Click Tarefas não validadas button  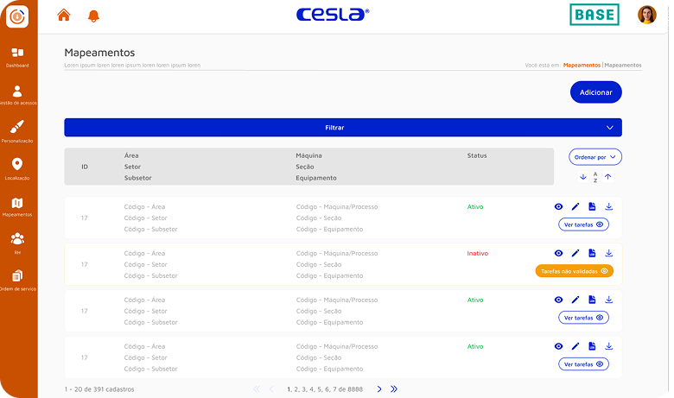pyautogui.click(x=575, y=271)
